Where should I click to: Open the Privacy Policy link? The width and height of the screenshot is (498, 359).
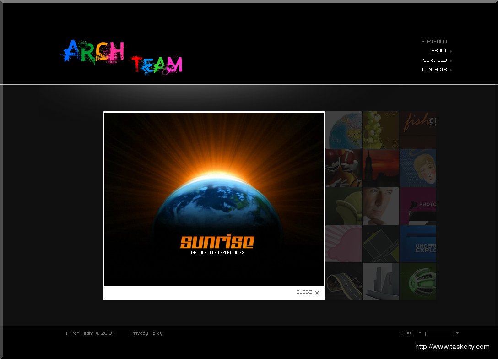146,333
